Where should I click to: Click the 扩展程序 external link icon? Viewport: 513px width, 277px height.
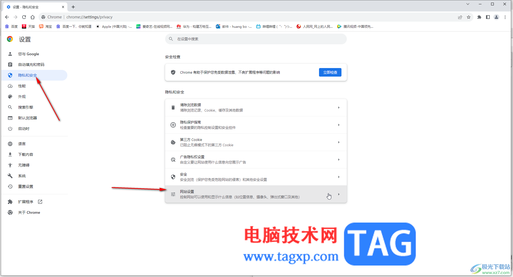tap(40, 202)
